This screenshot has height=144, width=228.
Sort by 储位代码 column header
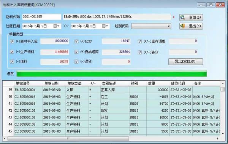[181, 83]
